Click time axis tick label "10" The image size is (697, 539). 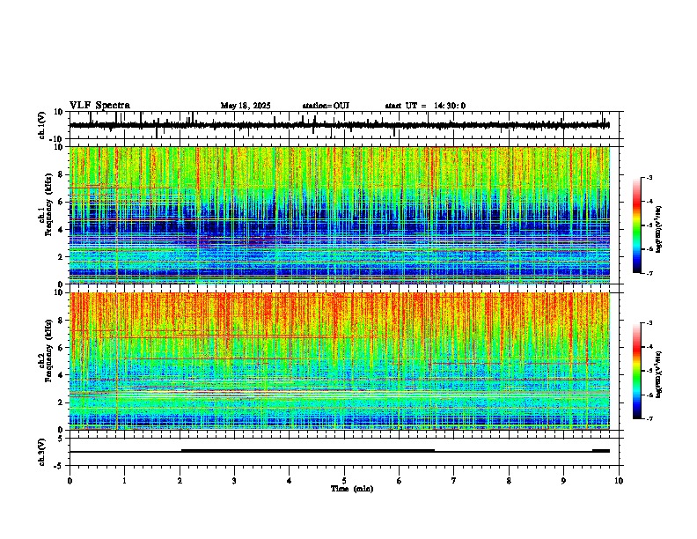619,481
